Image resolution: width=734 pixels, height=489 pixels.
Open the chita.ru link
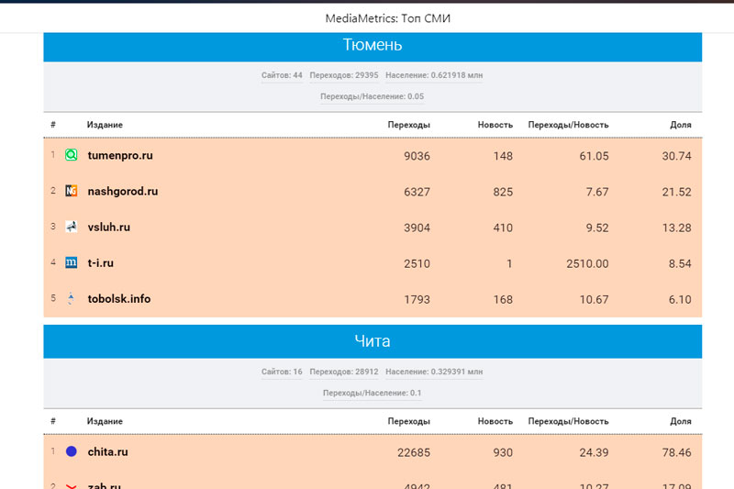[107, 451]
